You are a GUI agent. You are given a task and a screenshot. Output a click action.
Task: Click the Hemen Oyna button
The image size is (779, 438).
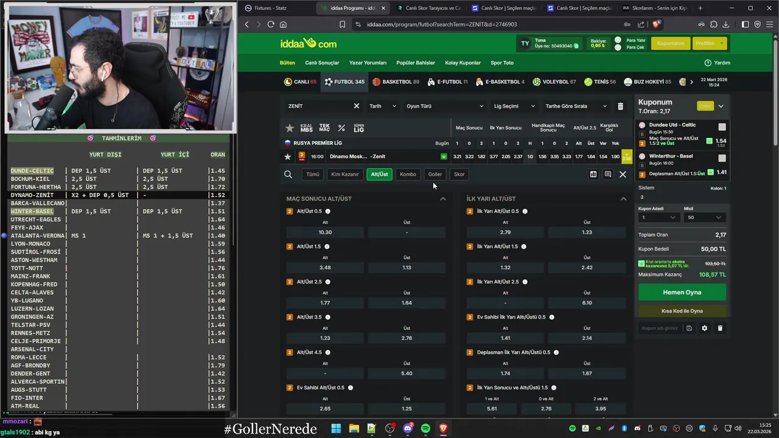[x=682, y=293]
